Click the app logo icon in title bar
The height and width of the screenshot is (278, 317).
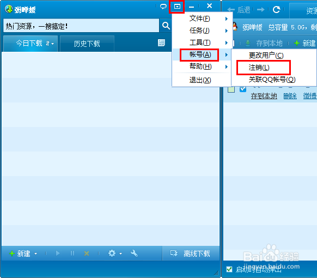click(9, 9)
